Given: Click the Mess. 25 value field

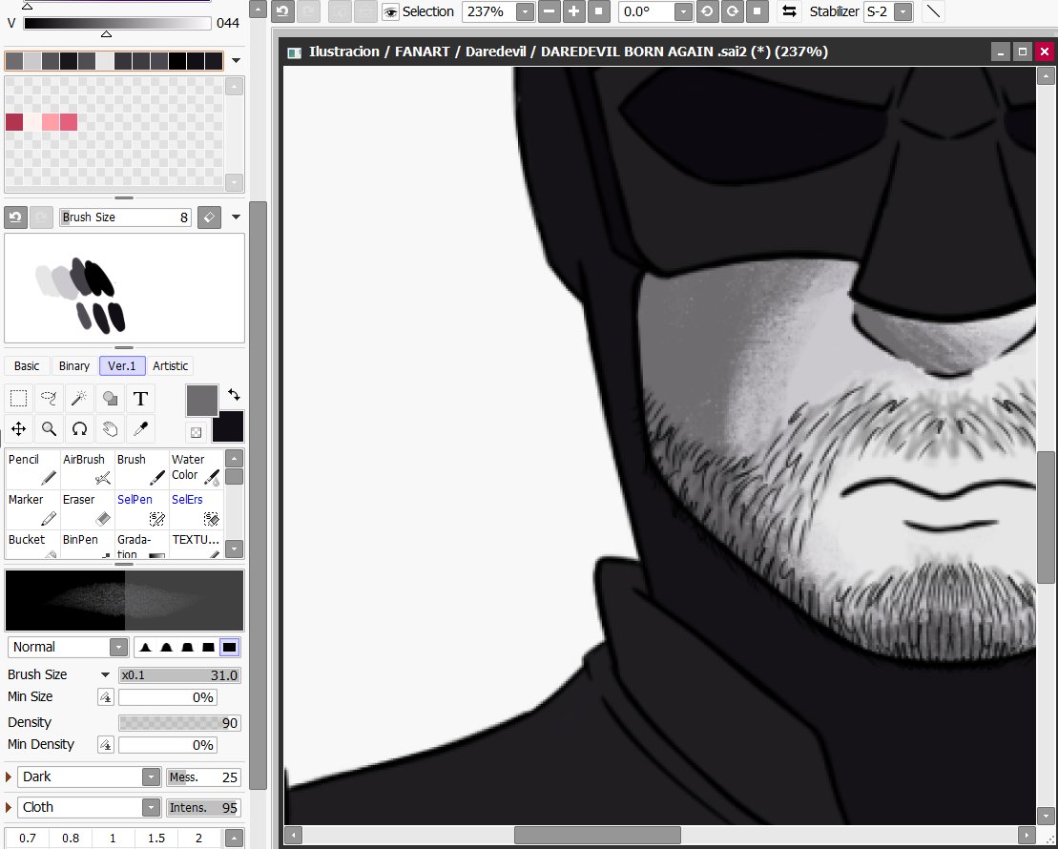Looking at the screenshot, I should [203, 777].
